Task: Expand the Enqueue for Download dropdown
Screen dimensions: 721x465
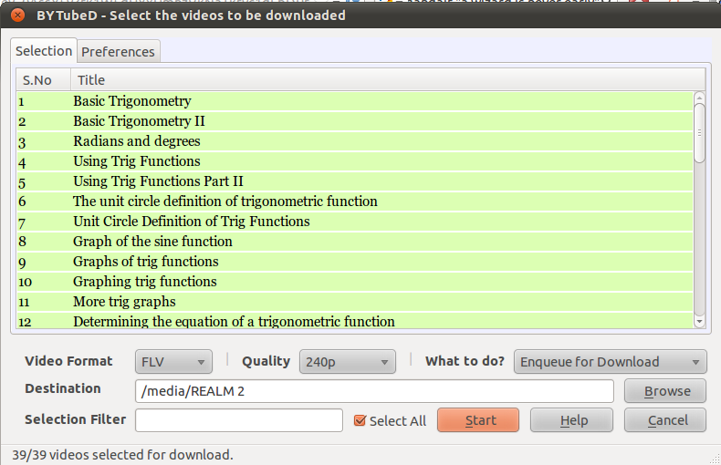Action: pos(611,362)
